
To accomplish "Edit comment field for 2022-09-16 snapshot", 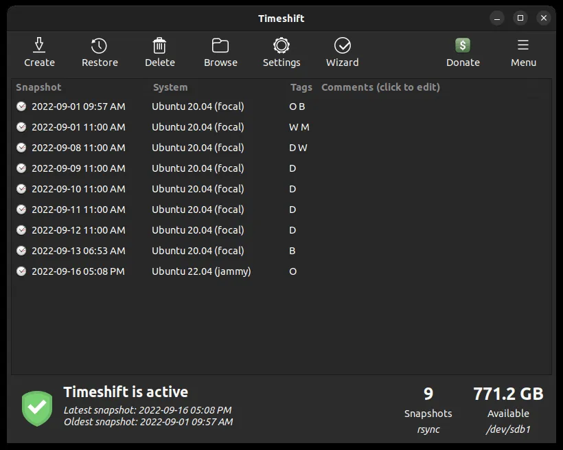I will pos(435,271).
